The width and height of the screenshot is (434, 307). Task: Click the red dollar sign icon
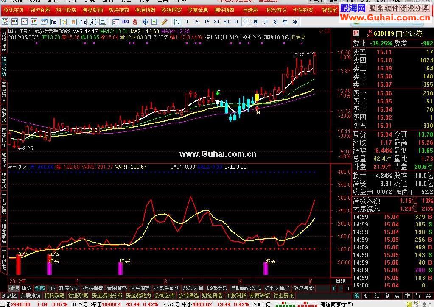click(135, 22)
